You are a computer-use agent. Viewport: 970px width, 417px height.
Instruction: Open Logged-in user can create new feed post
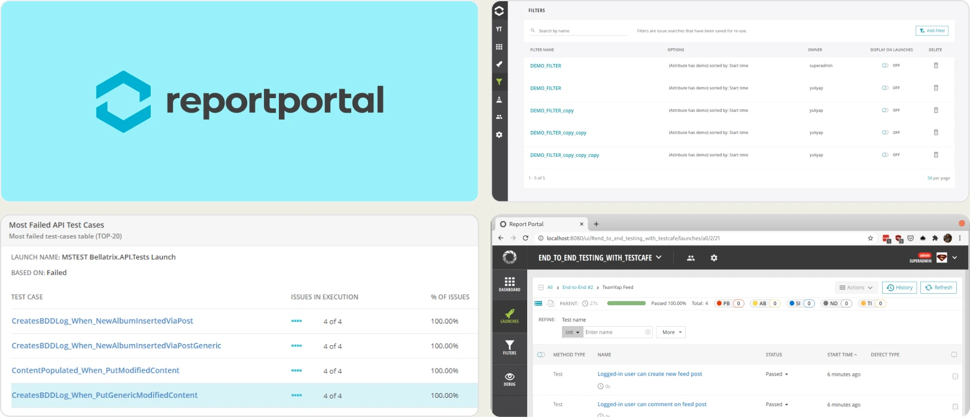[x=649, y=374]
